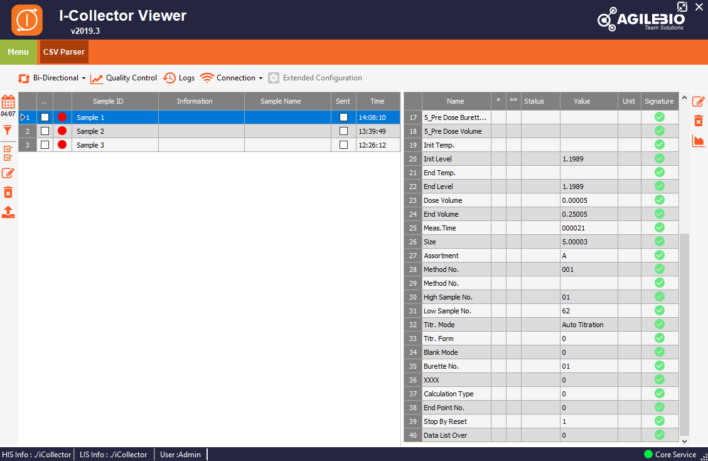708x461 pixels.
Task: Click the results scrollbar down arrow
Action: pyautogui.click(x=685, y=441)
